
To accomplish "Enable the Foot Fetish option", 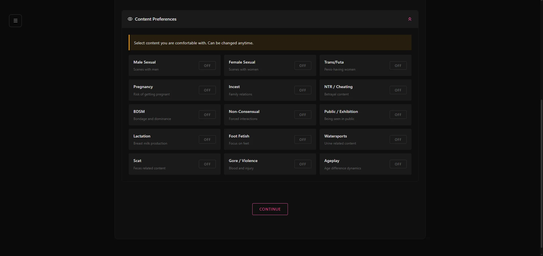I will 303,139.
